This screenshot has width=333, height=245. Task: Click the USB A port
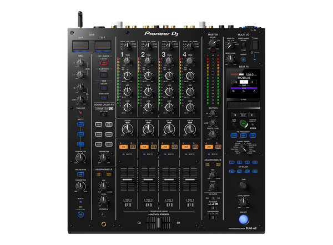point(80,46)
